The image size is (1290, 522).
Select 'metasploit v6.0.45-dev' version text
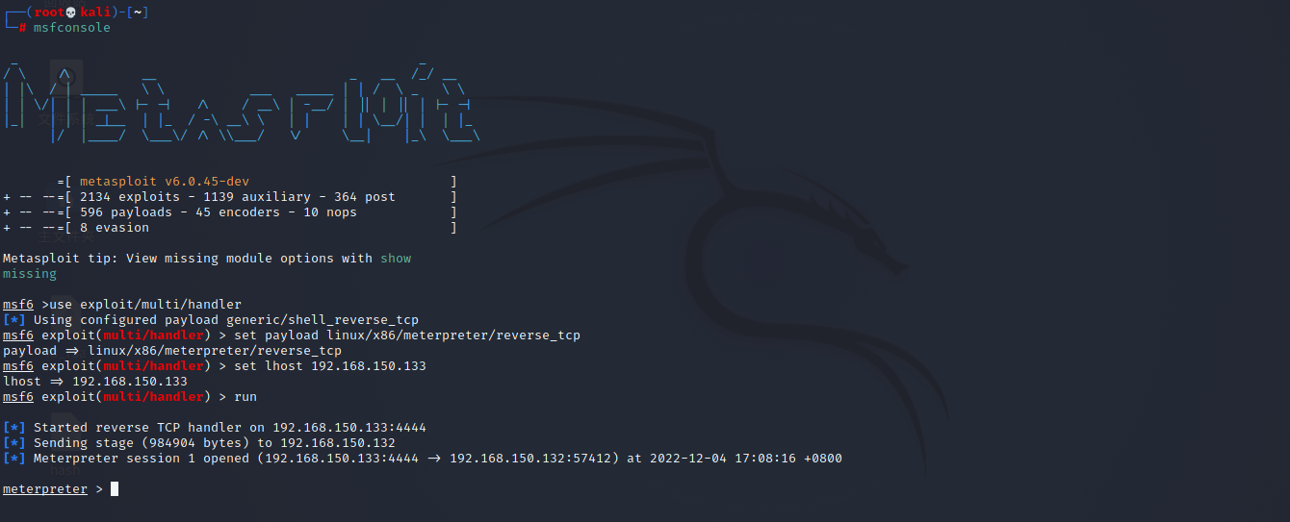click(x=166, y=182)
